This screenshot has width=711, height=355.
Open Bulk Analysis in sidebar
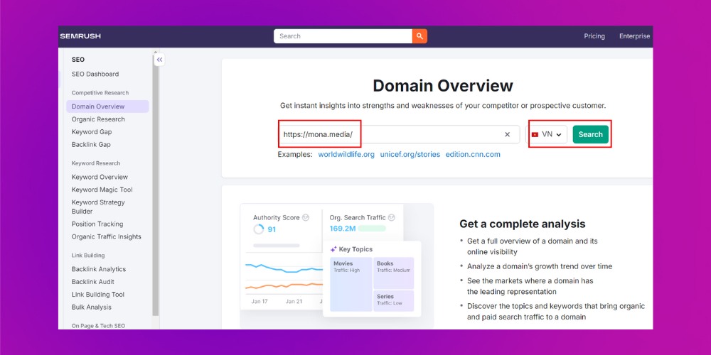click(x=91, y=307)
